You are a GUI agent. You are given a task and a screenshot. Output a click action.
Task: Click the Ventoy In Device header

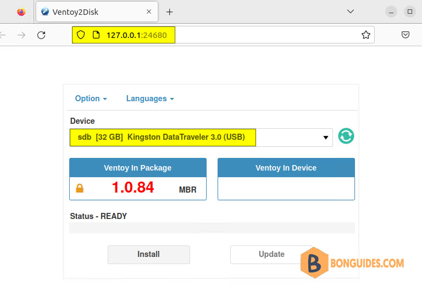(286, 168)
